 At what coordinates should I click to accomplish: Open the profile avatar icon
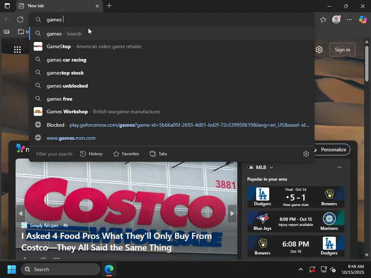pyautogui.click(x=336, y=20)
